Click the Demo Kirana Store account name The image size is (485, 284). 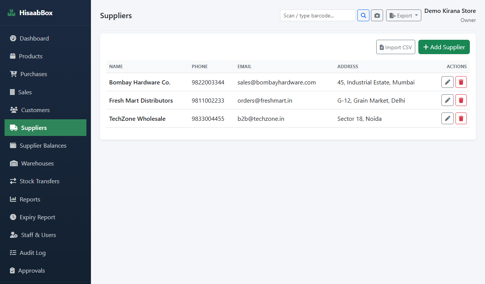450,11
